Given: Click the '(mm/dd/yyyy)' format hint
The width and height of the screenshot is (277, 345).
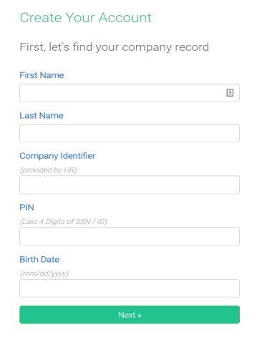Looking at the screenshot, I should (44, 273).
